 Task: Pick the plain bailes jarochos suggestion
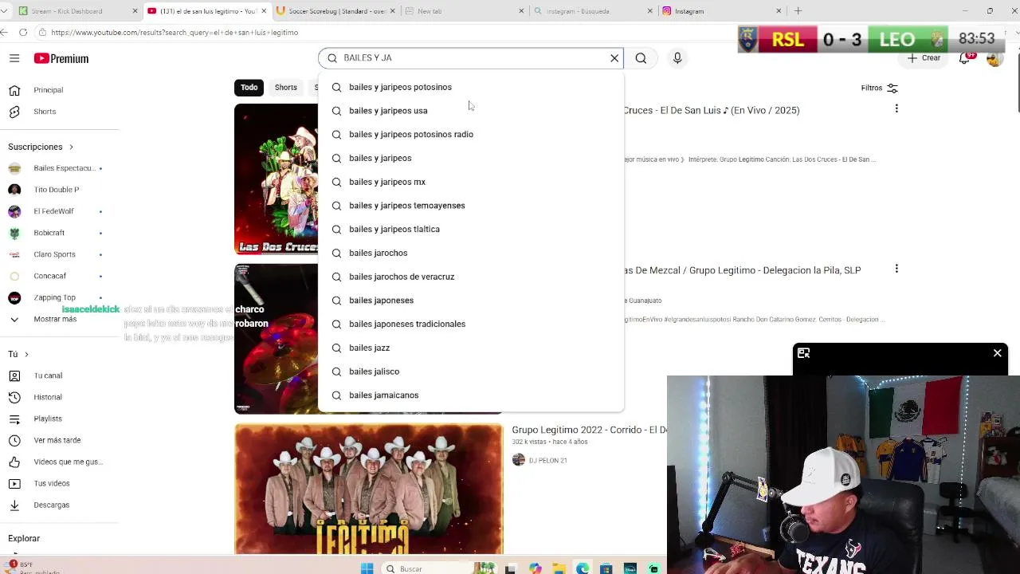pos(470,253)
